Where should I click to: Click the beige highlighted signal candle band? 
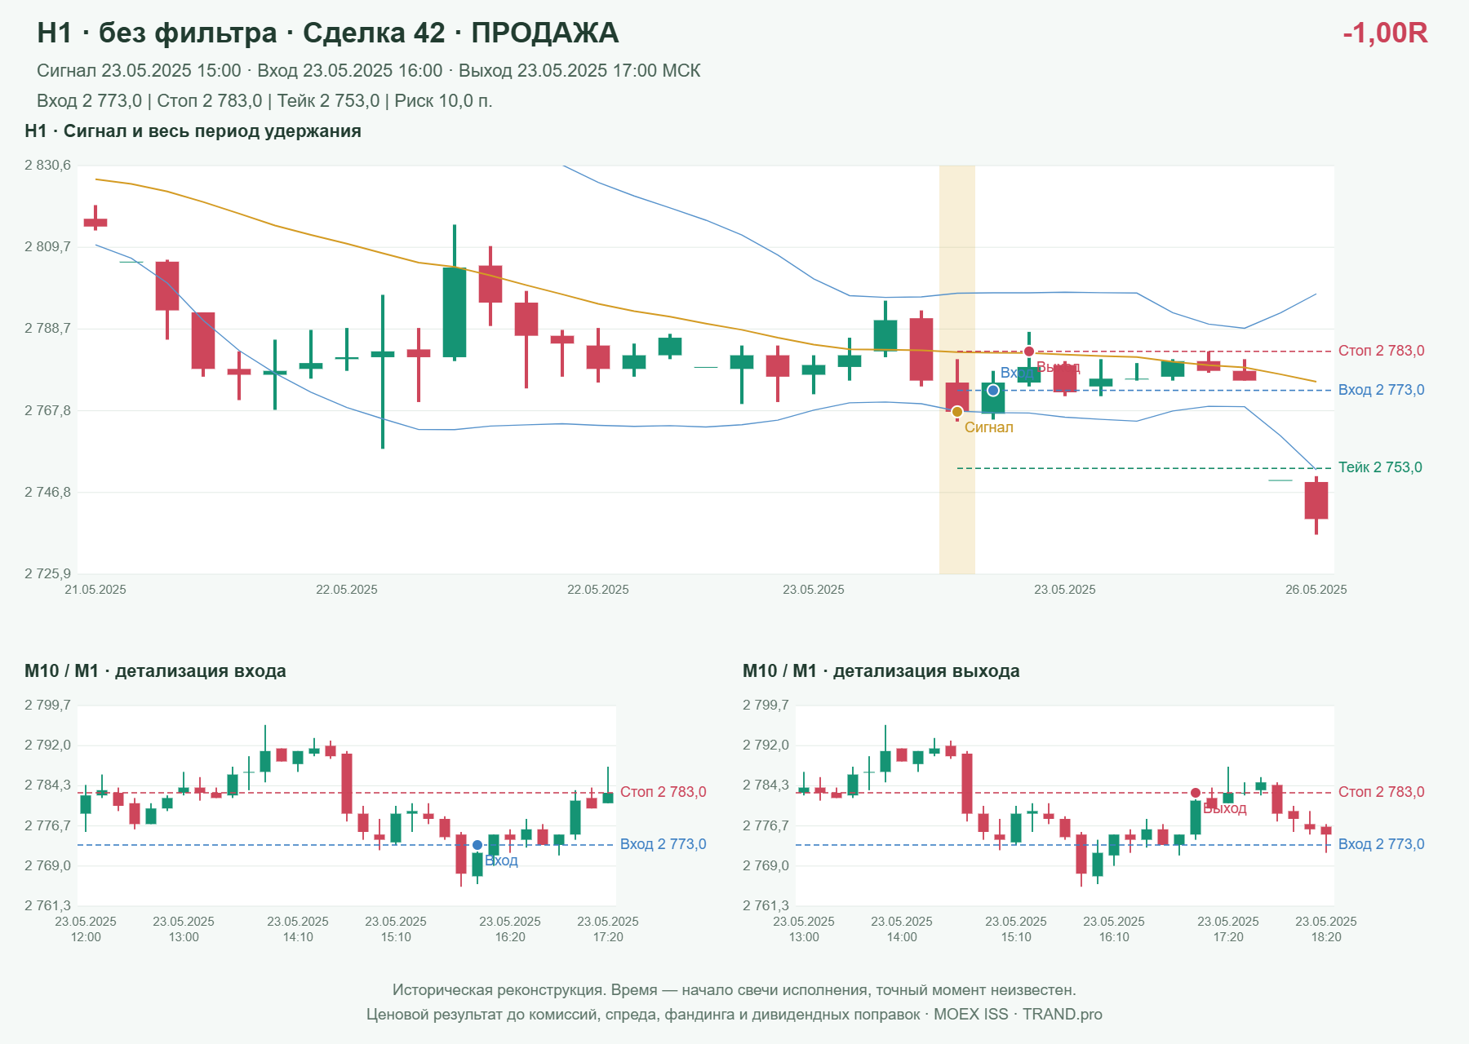[x=957, y=369]
